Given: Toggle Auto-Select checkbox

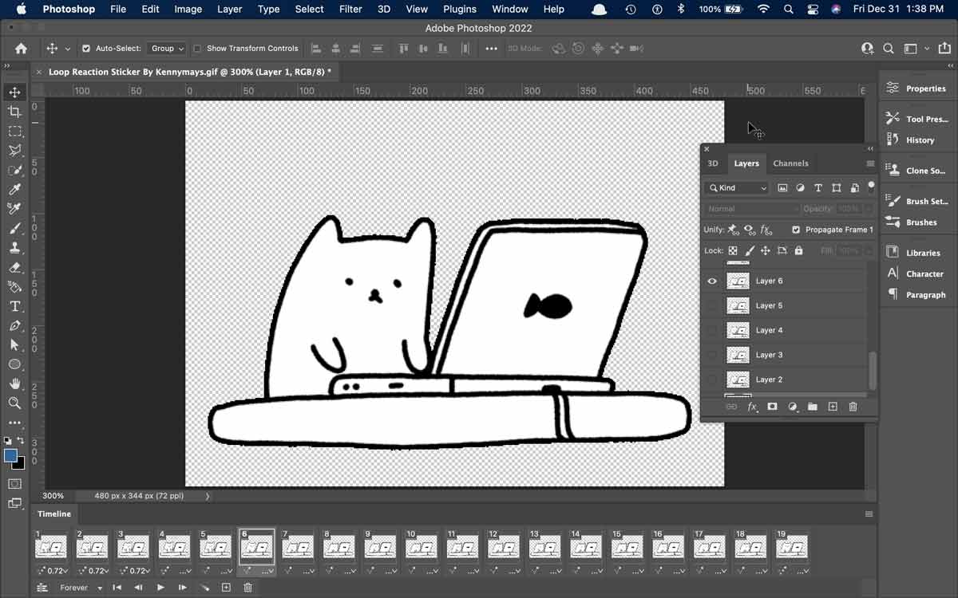Looking at the screenshot, I should click(86, 49).
